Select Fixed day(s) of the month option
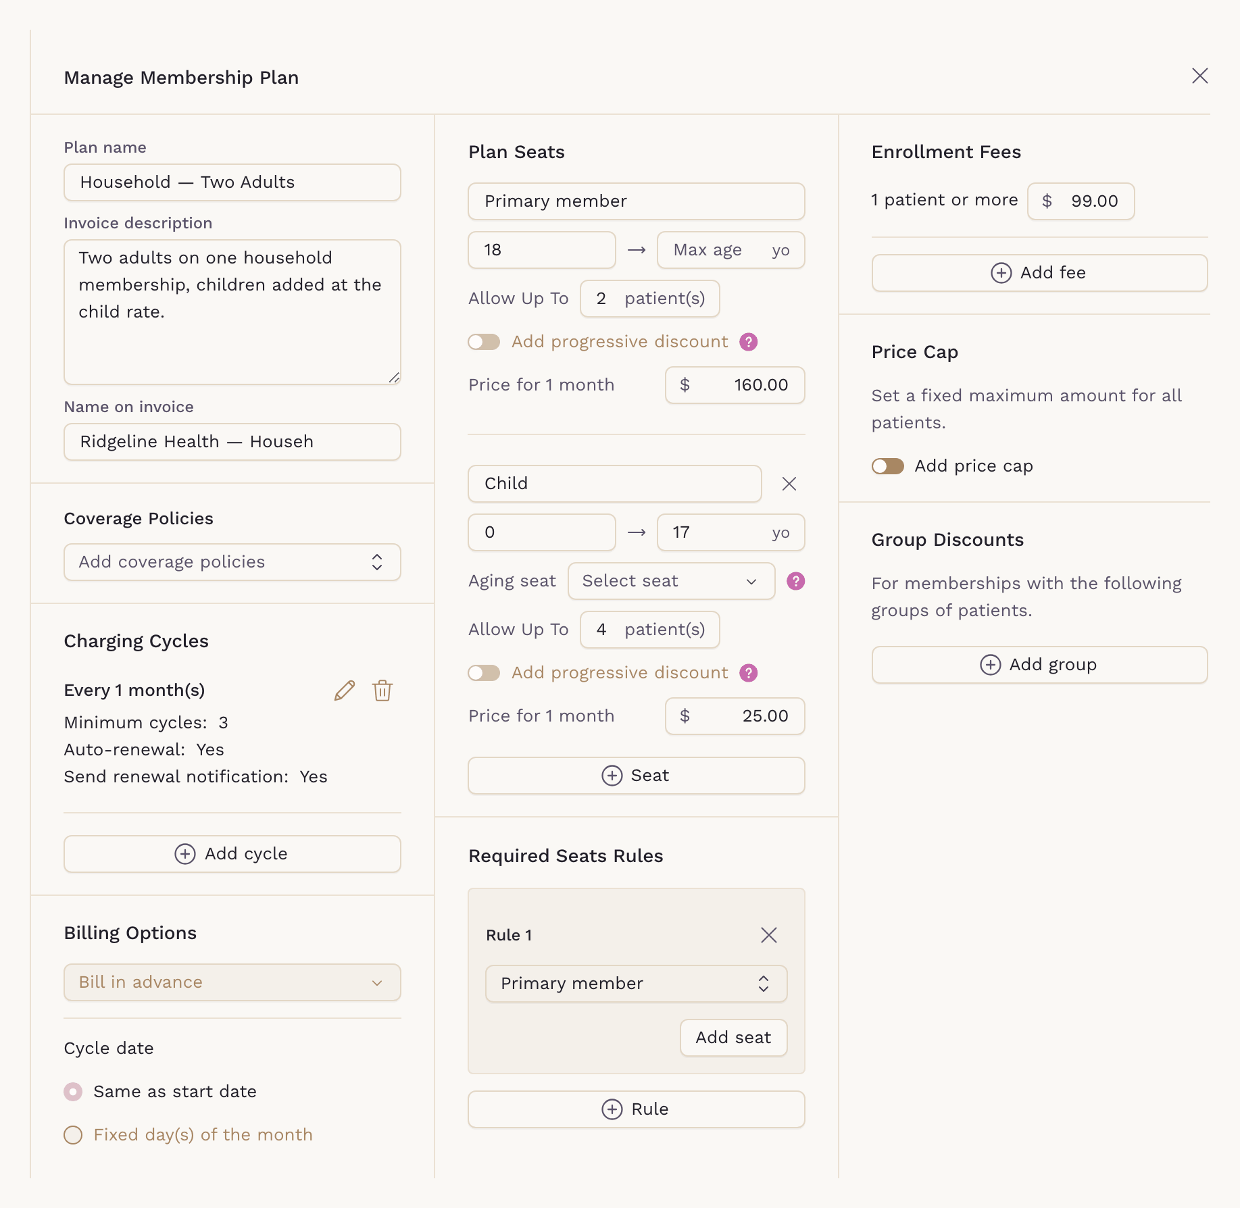Image resolution: width=1240 pixels, height=1208 pixels. pos(73,1135)
